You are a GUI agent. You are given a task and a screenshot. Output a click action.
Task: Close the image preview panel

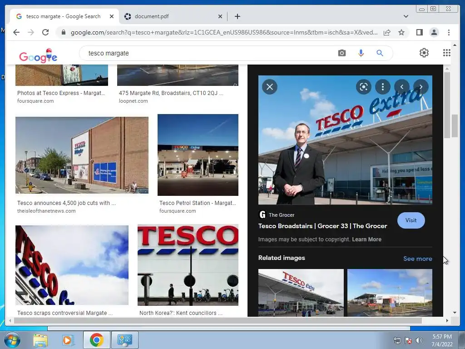pos(270,87)
